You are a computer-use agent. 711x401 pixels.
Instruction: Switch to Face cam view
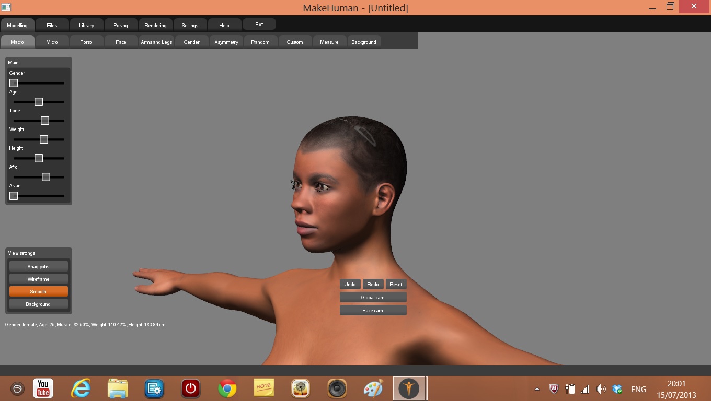tap(373, 310)
